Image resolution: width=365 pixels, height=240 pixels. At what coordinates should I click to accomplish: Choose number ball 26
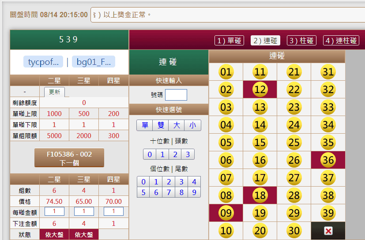pyautogui.click(x=294, y=160)
